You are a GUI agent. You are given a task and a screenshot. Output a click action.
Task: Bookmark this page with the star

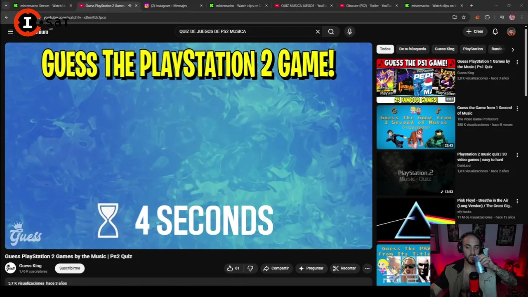(464, 17)
